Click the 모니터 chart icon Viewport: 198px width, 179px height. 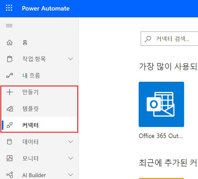click(x=9, y=158)
